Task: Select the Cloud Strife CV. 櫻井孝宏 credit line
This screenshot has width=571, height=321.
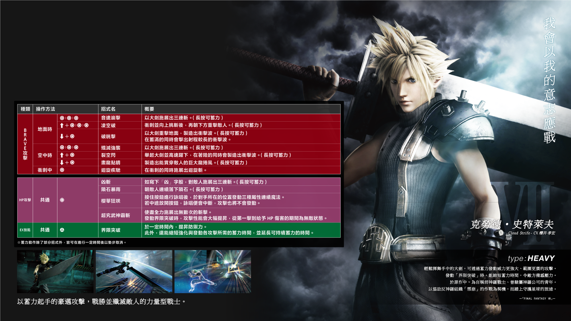Action: 531,233
